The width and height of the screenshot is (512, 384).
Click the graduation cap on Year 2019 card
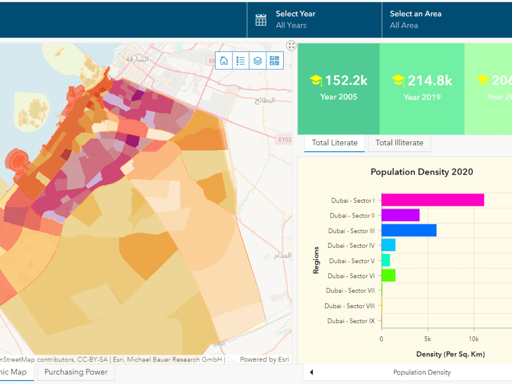(399, 80)
